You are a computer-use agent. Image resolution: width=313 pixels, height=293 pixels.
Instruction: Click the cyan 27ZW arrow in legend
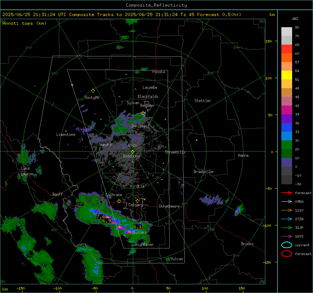287,219
